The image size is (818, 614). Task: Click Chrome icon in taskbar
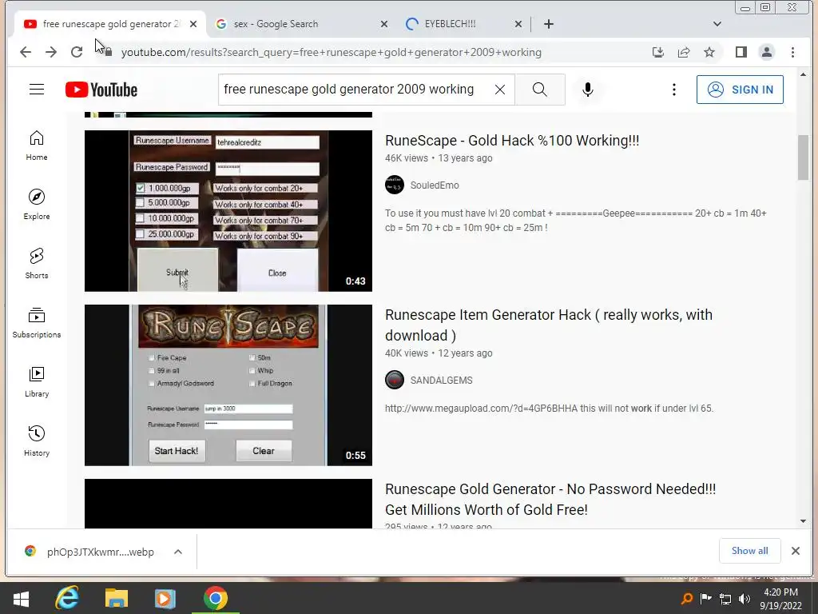(216, 598)
